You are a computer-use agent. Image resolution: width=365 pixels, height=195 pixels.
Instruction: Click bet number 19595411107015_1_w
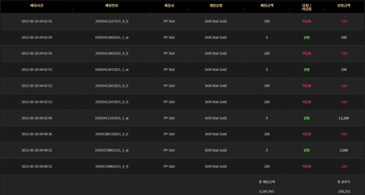coord(112,118)
